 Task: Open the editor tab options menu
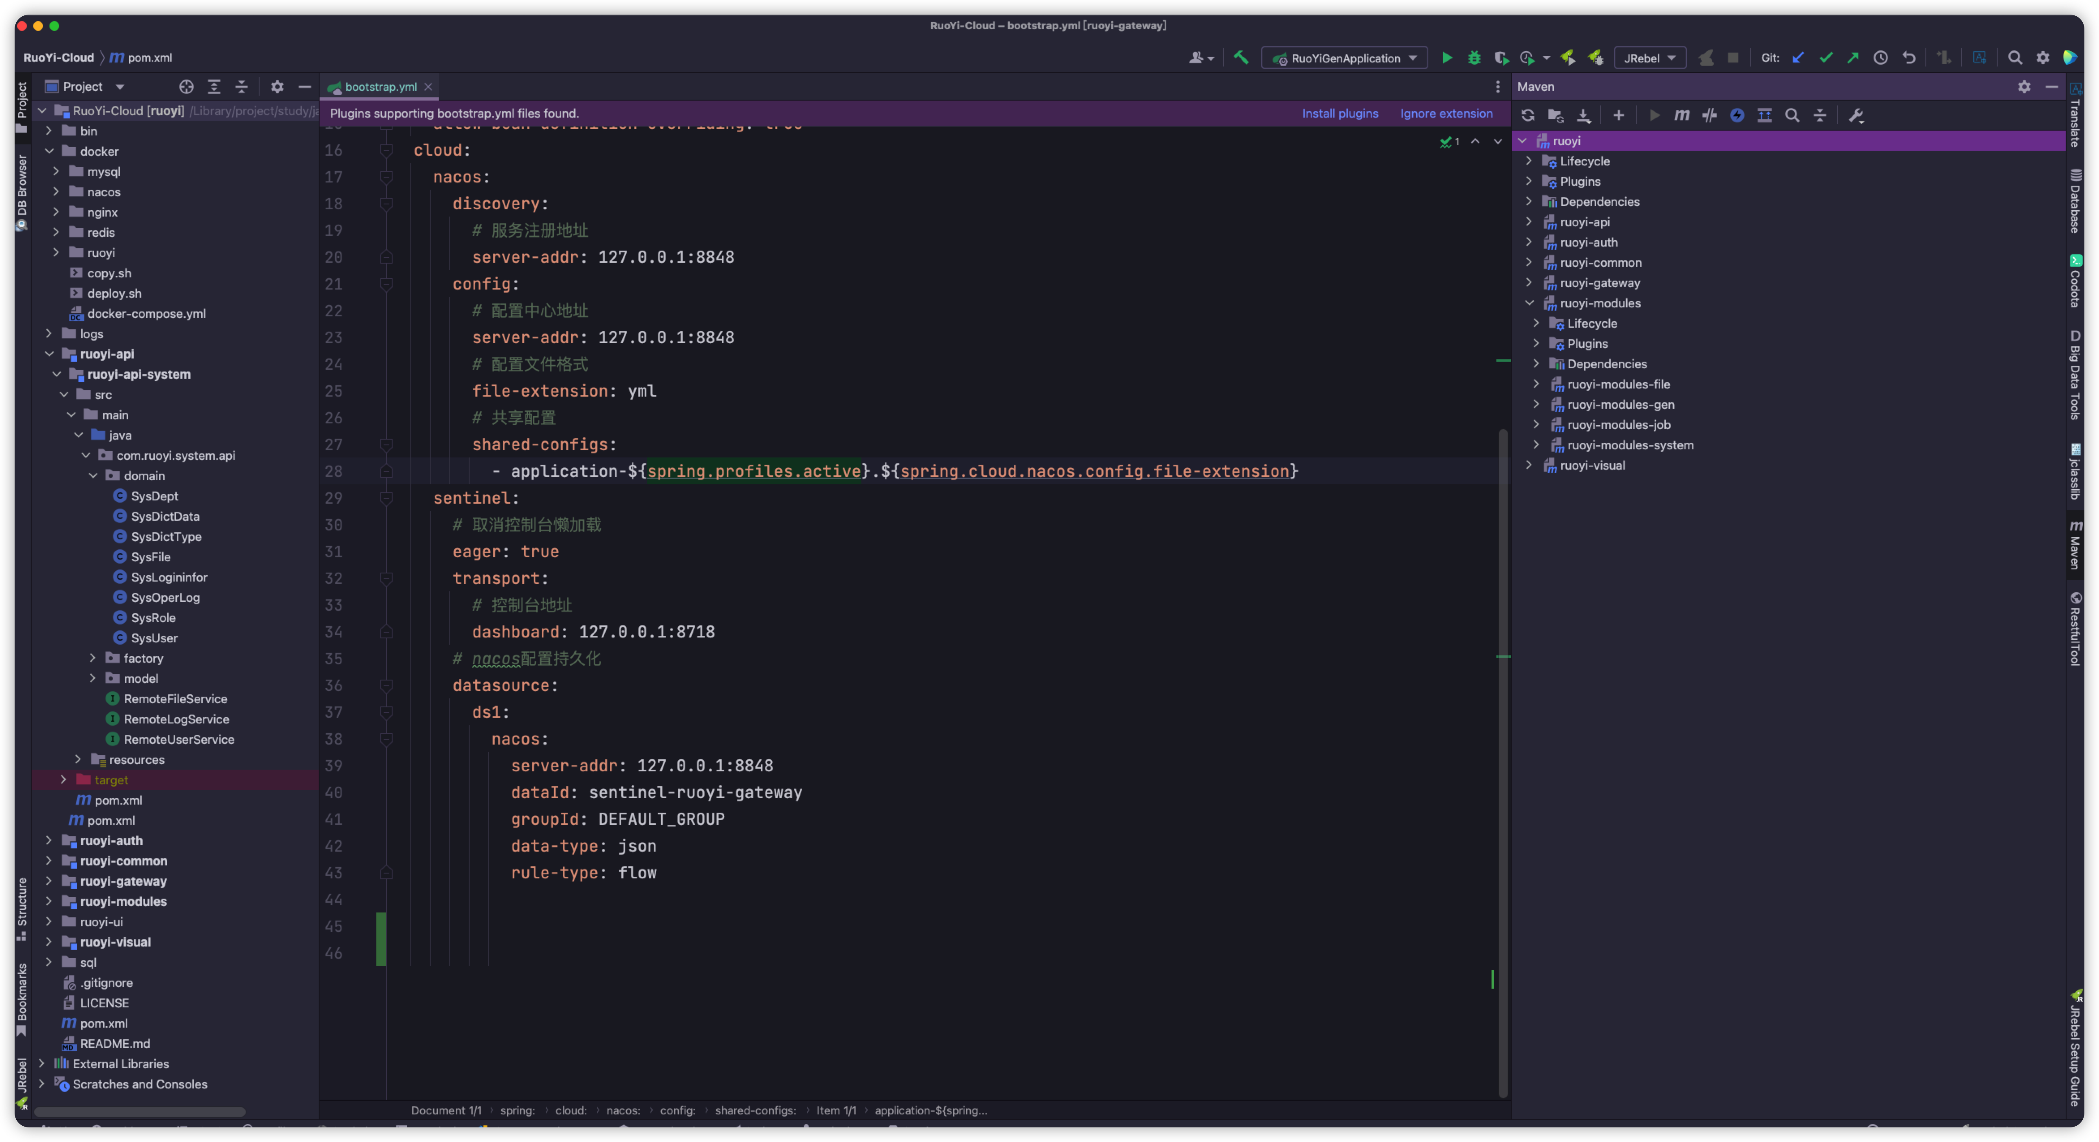(x=1498, y=86)
